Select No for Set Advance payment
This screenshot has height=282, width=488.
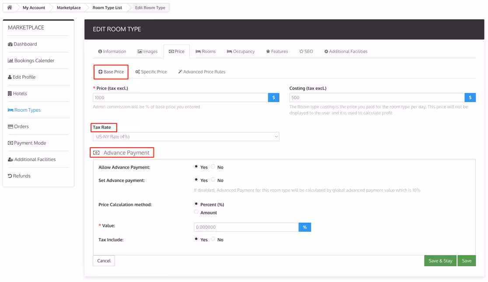pyautogui.click(x=213, y=180)
